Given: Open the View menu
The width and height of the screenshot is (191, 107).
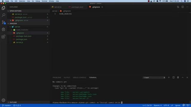Looking at the screenshot, I should coord(28,1).
